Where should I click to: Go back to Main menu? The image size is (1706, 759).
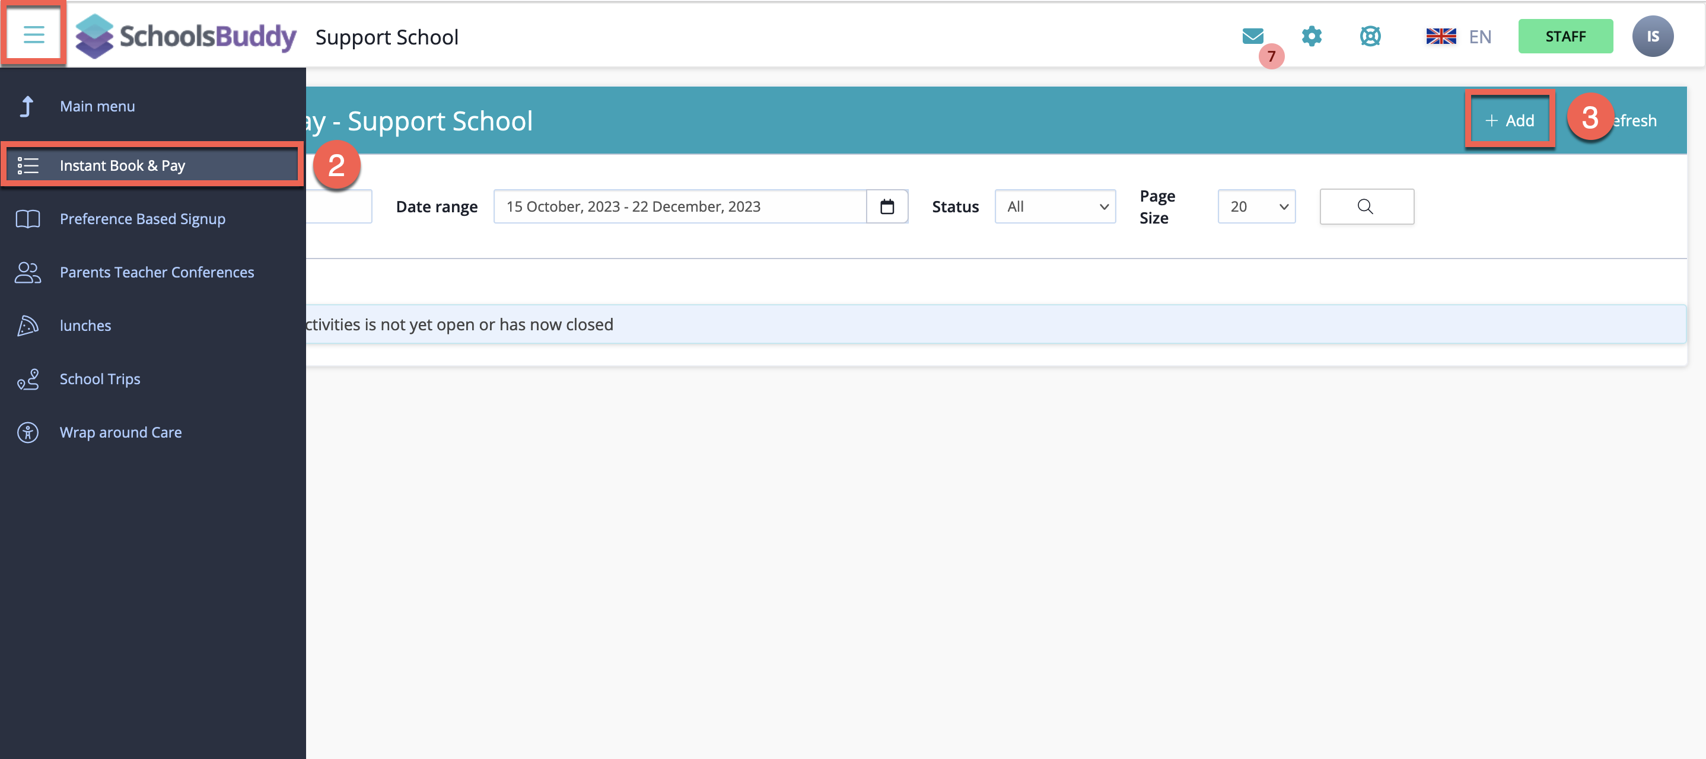[x=97, y=106]
